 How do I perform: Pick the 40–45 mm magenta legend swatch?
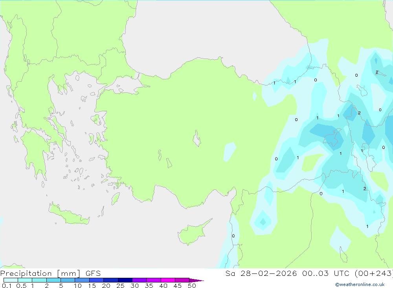point(168,280)
